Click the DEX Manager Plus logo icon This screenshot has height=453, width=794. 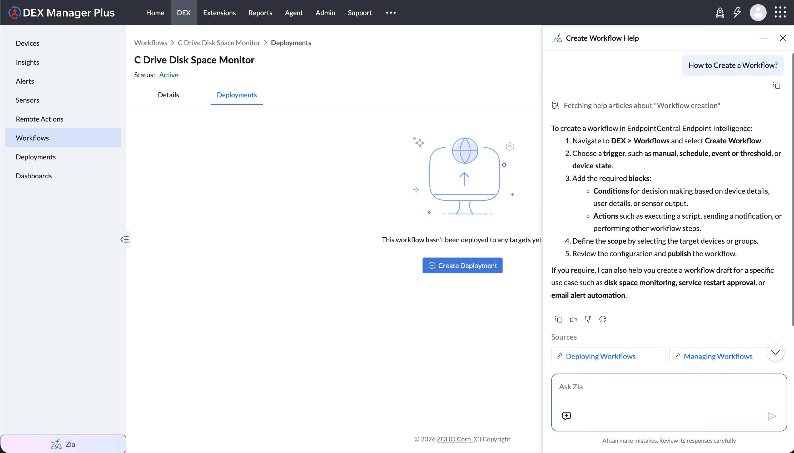click(x=14, y=12)
